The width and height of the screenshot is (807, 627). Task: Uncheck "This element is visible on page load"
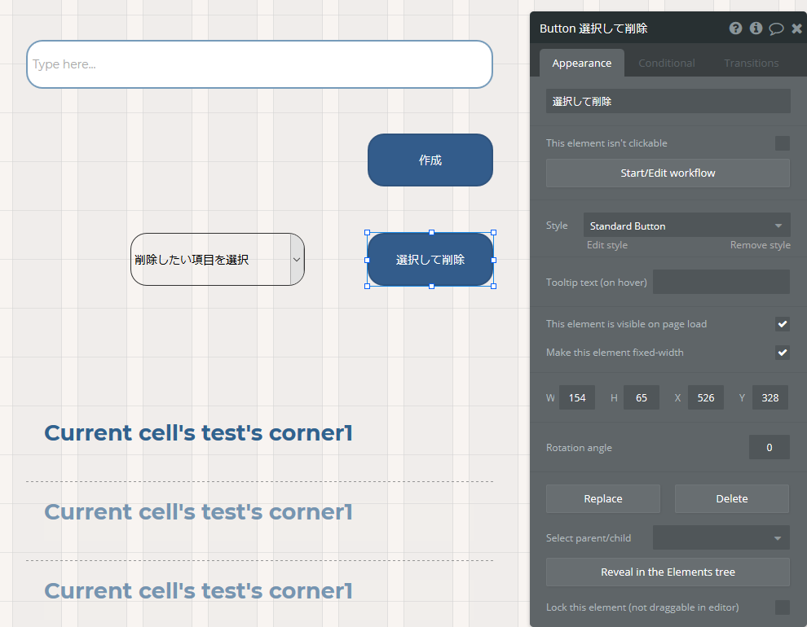[x=783, y=324]
